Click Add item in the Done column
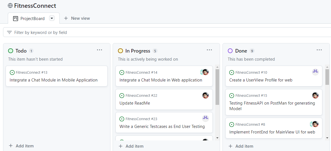Viewport: 331px width, 151px height. 241,146
